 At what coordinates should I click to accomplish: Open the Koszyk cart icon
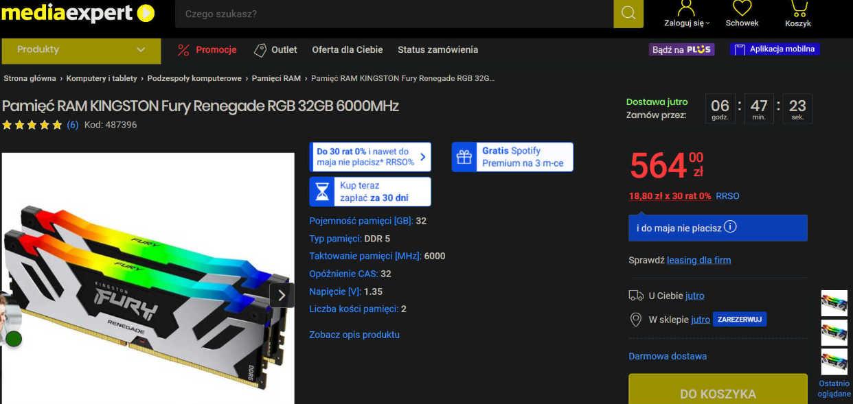click(x=798, y=8)
